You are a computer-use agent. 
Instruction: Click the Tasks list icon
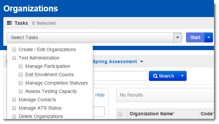click(9, 23)
